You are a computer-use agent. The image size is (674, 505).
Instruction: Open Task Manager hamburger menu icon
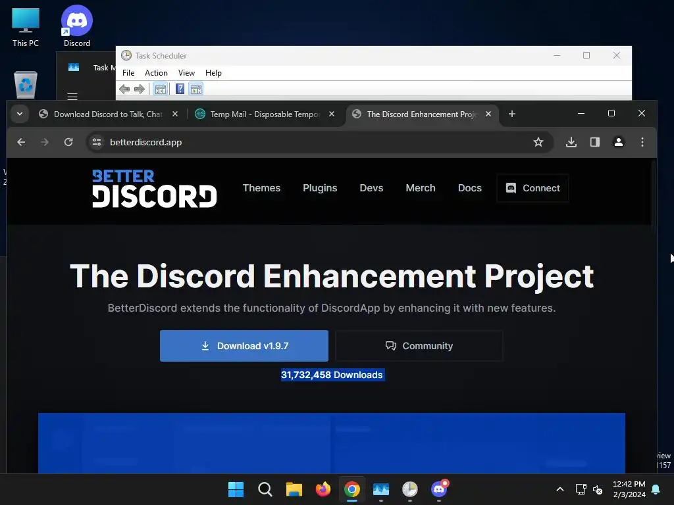[72, 96]
